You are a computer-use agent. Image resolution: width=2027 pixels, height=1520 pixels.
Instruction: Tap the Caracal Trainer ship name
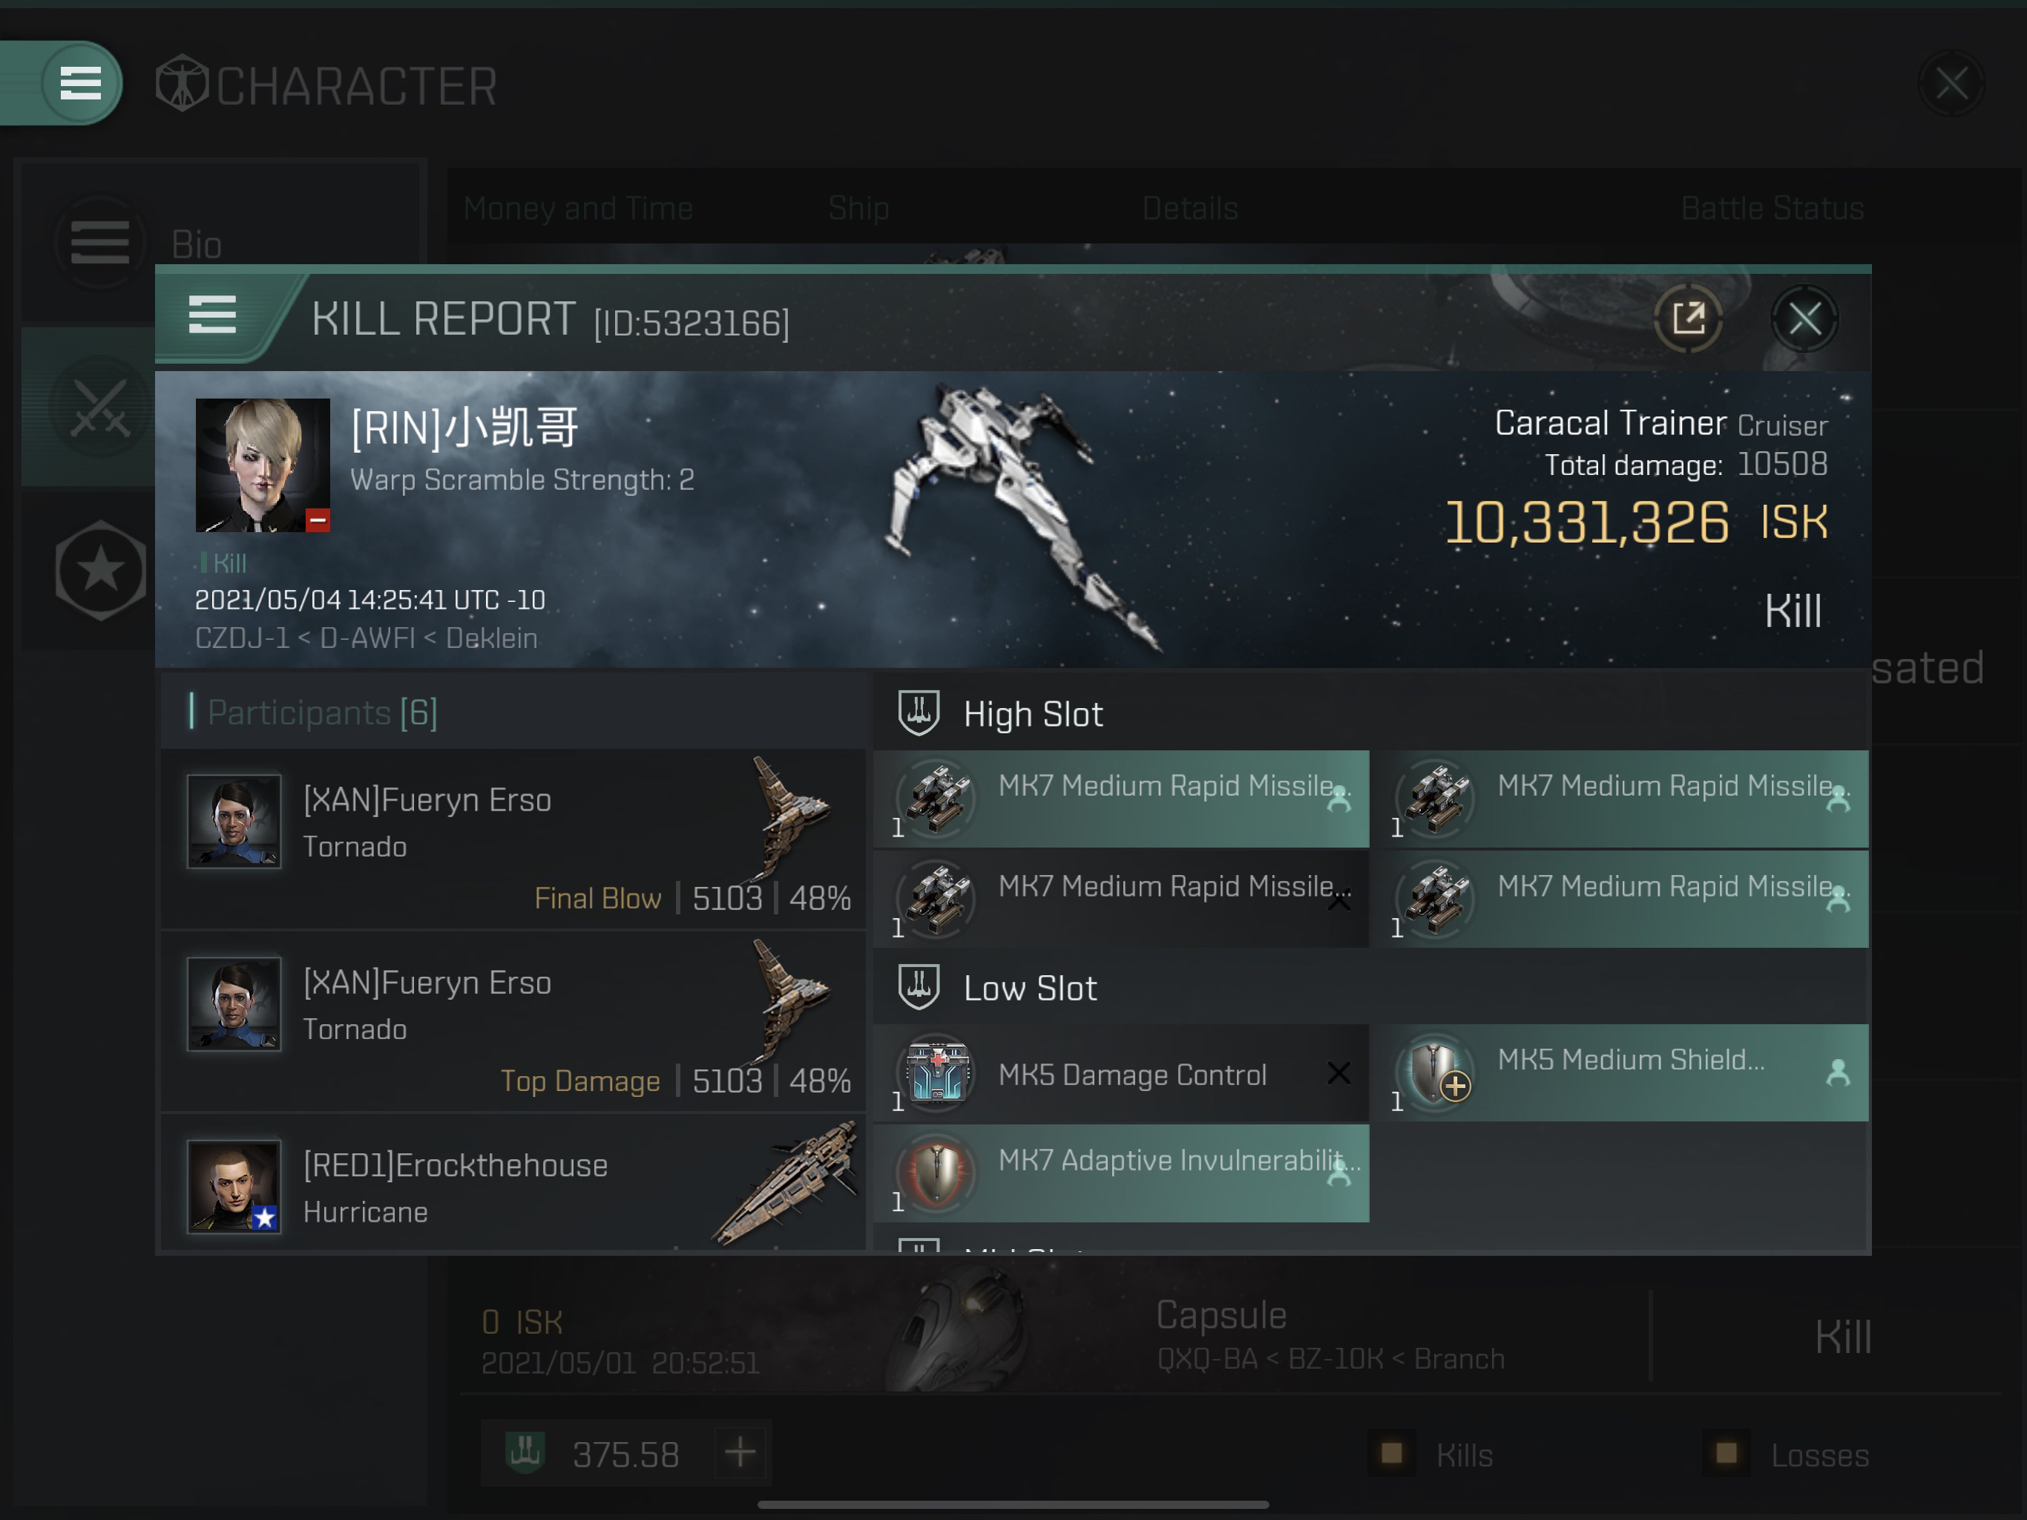[1610, 422]
